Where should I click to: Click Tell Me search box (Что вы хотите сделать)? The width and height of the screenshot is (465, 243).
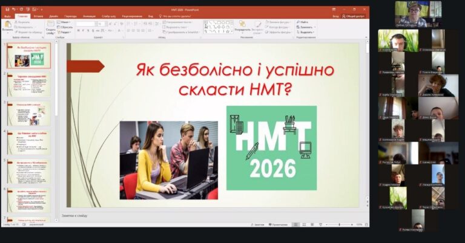pos(174,16)
